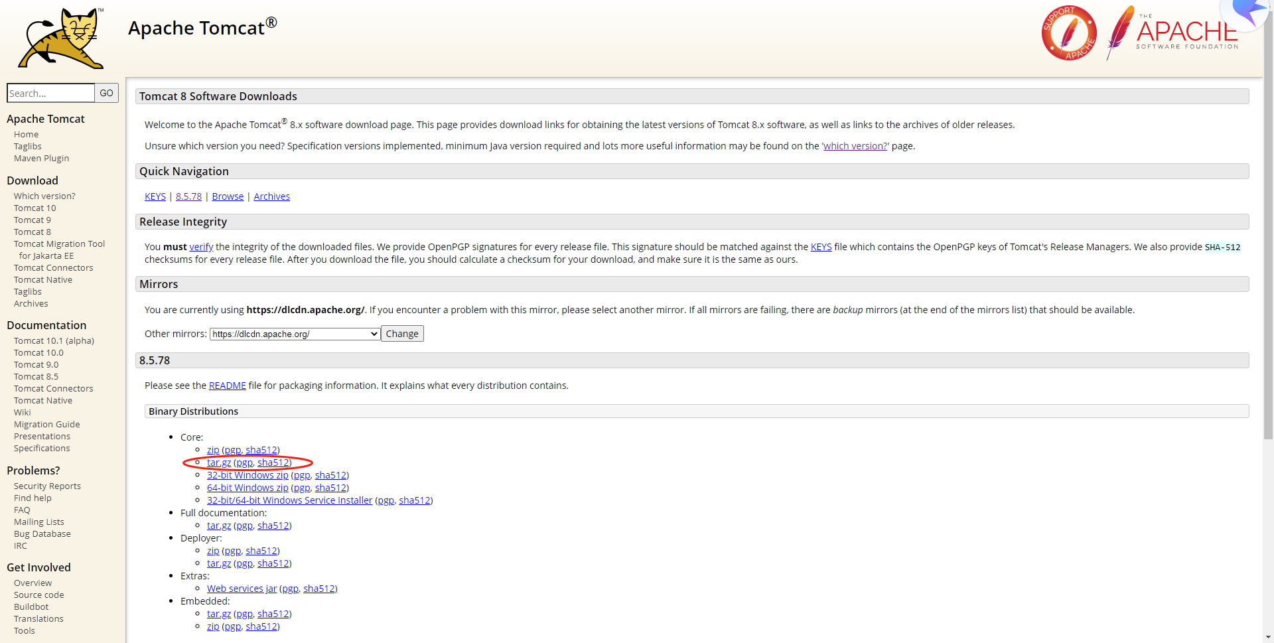1274x643 pixels.
Task: Click the GO search button
Action: pyautogui.click(x=106, y=93)
